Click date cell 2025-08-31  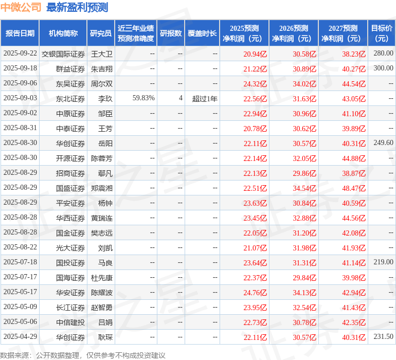coord(20,128)
